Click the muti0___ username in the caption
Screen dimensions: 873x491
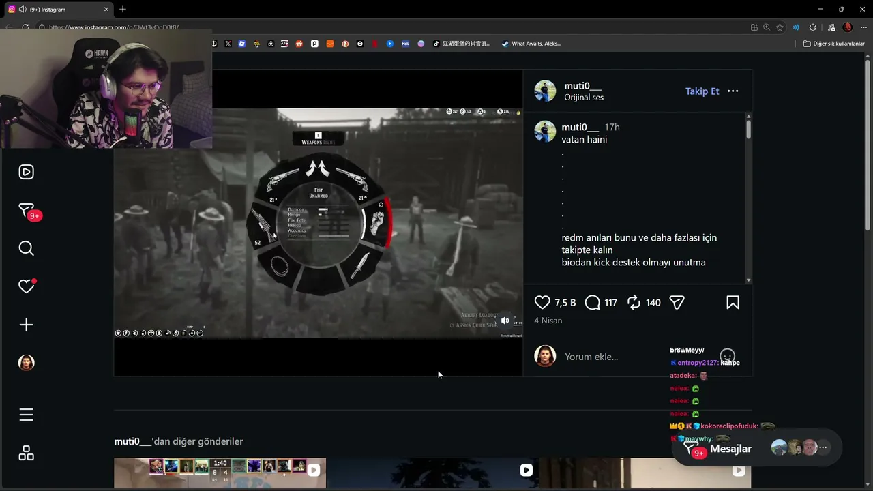pyautogui.click(x=580, y=128)
